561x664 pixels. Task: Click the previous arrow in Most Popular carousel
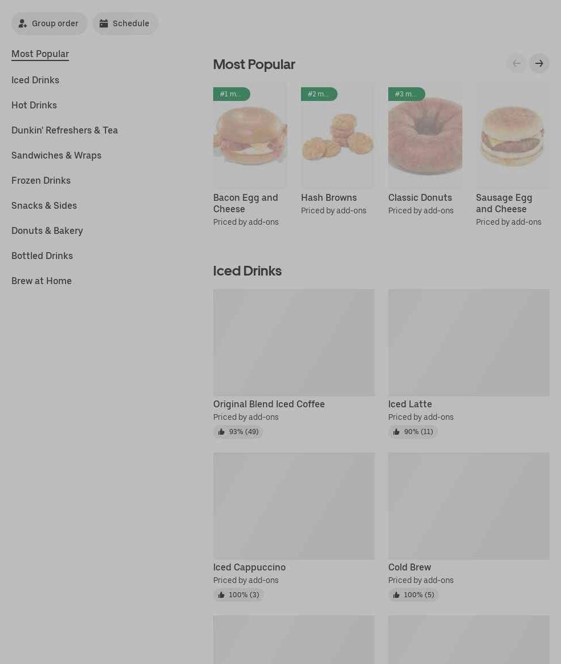tap(517, 63)
